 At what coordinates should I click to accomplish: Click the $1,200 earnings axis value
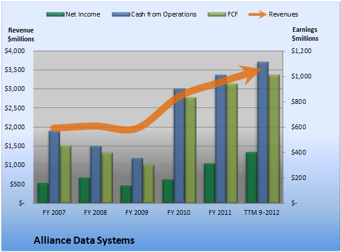coord(301,51)
